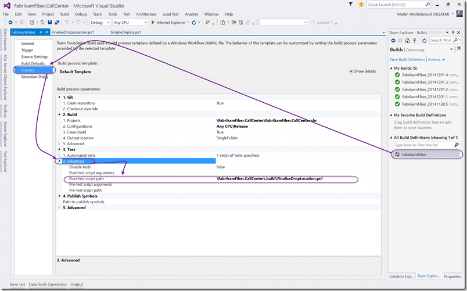Open the Toolbox side panel tab
This screenshot has height=291, width=467.
[5, 111]
